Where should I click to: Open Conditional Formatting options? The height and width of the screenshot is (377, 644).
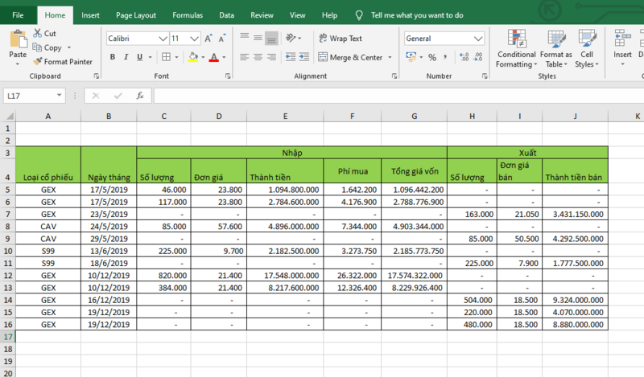tap(516, 48)
